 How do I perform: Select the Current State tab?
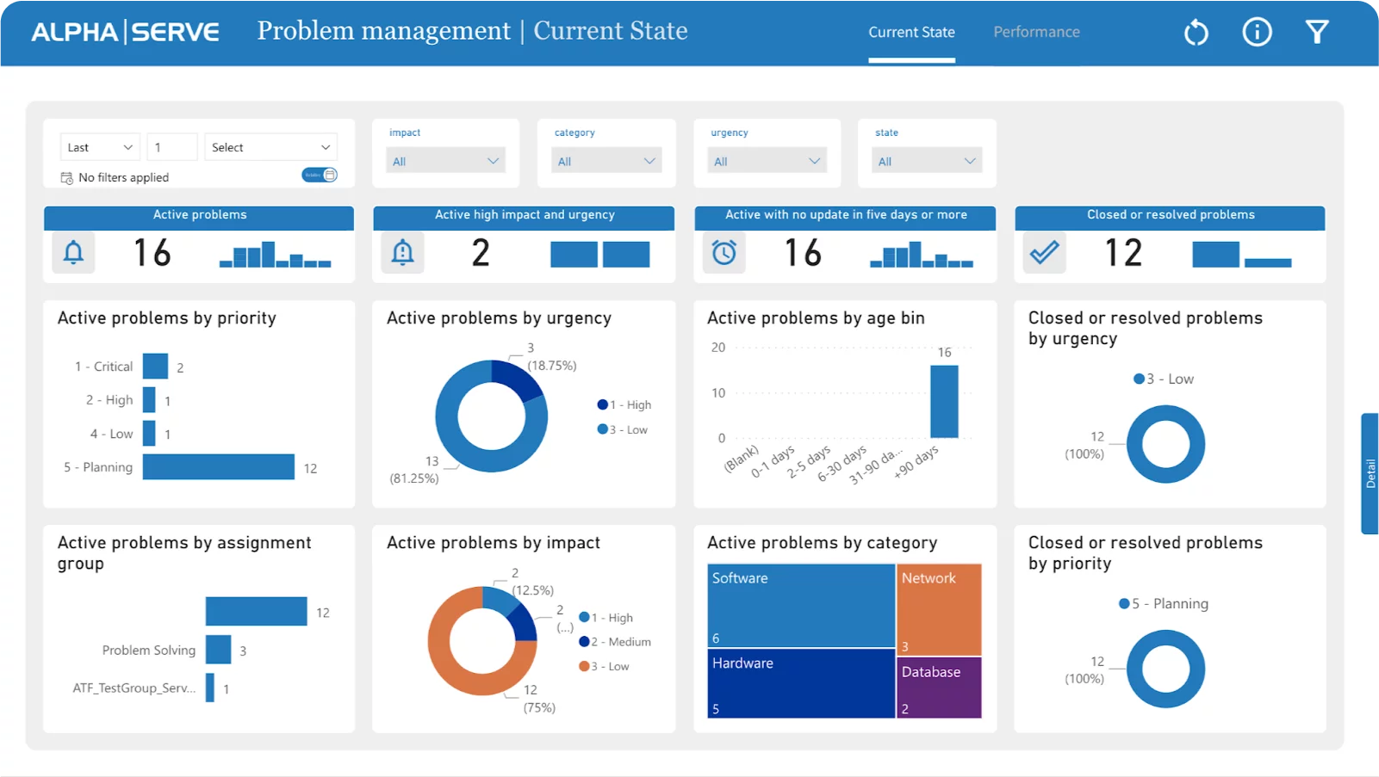pos(911,32)
